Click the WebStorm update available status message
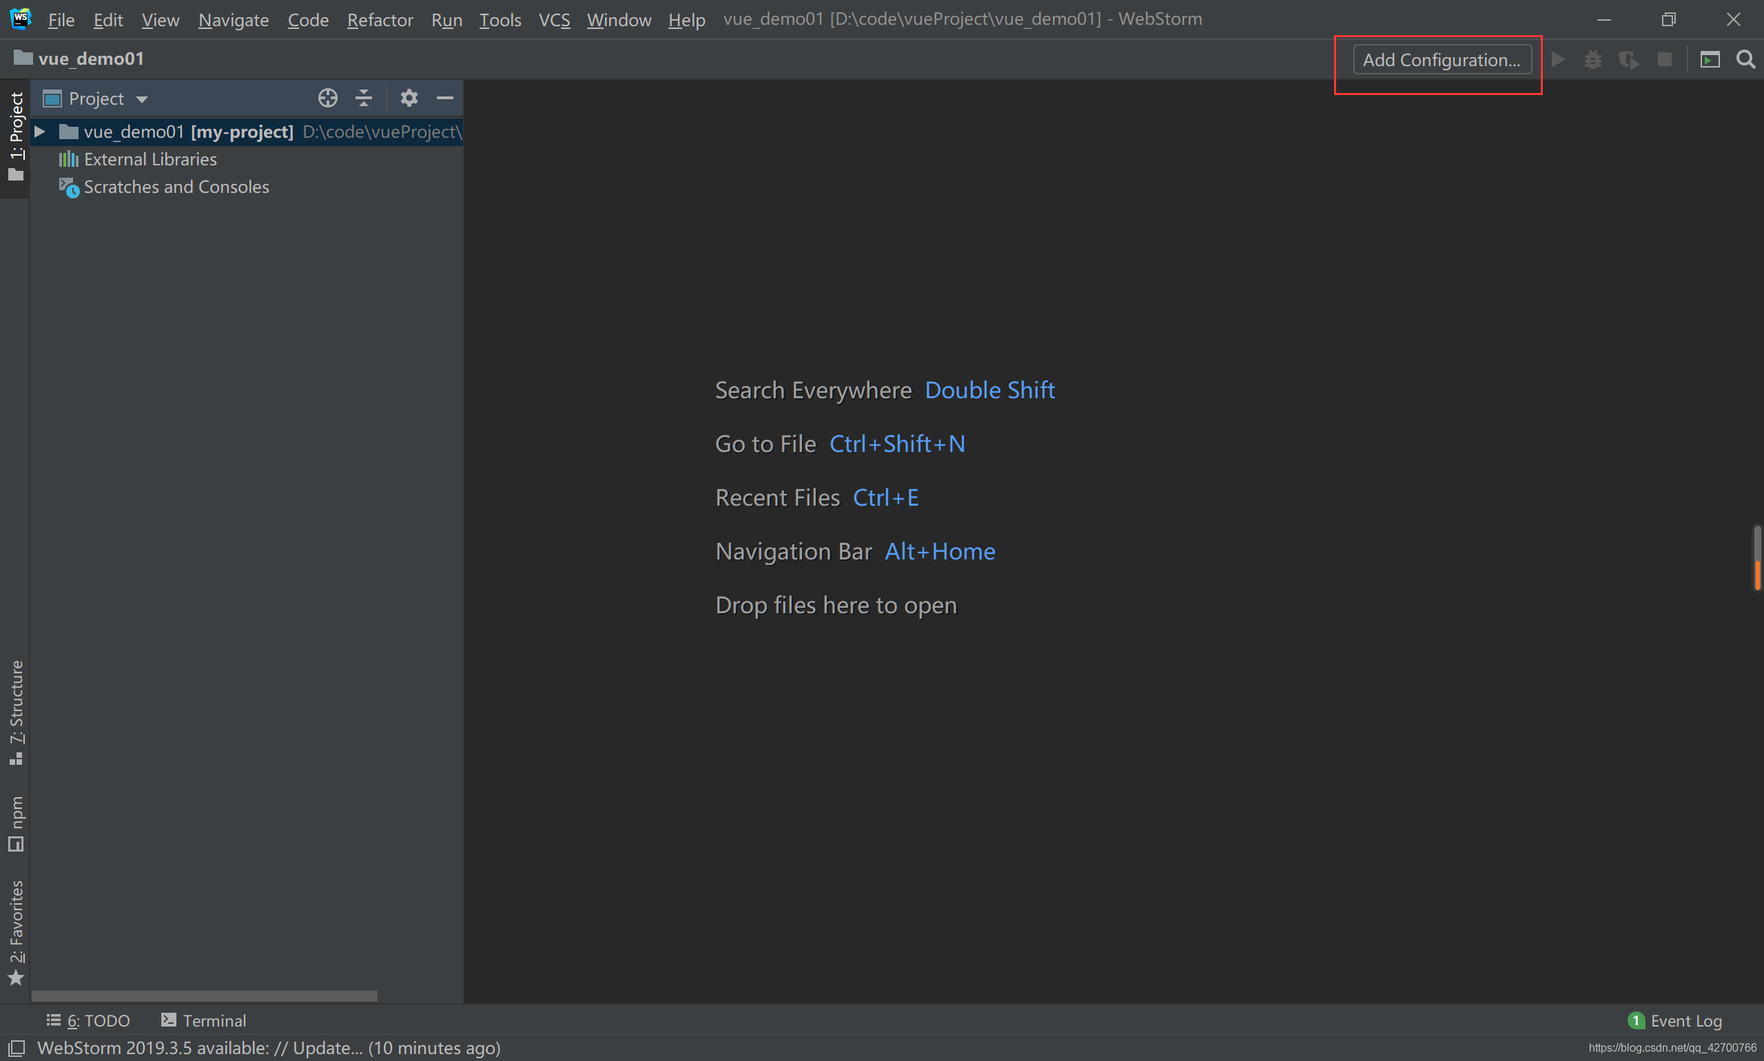1764x1061 pixels. [x=269, y=1048]
